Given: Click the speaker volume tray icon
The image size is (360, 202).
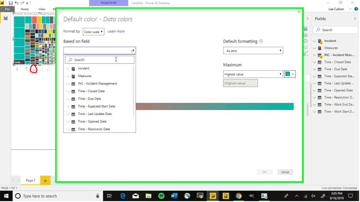Looking at the screenshot, I should point(313,196).
